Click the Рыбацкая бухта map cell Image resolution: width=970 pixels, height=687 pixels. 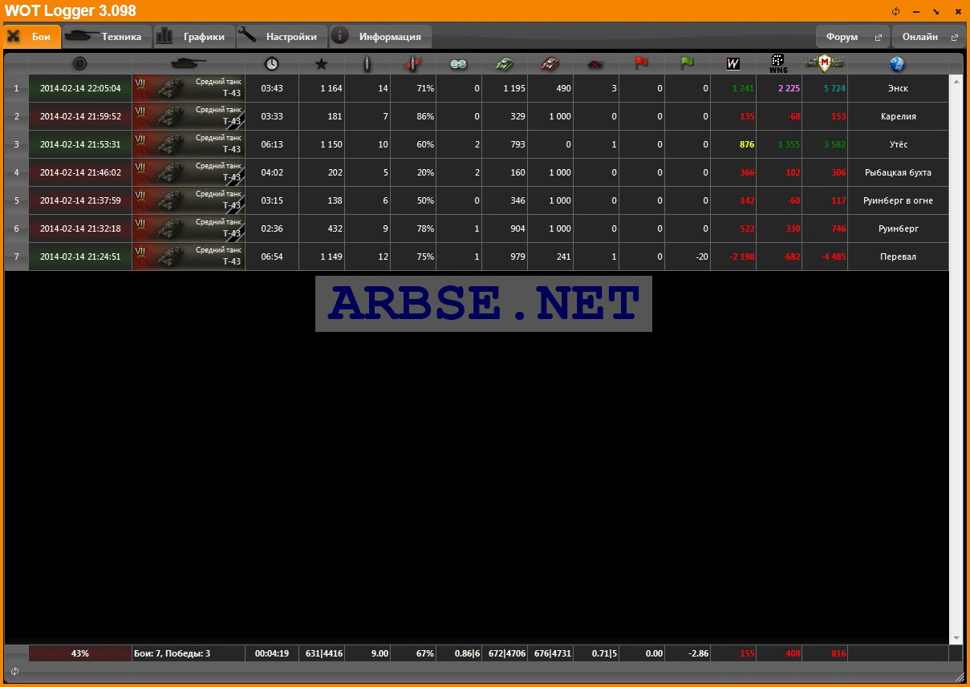(898, 172)
